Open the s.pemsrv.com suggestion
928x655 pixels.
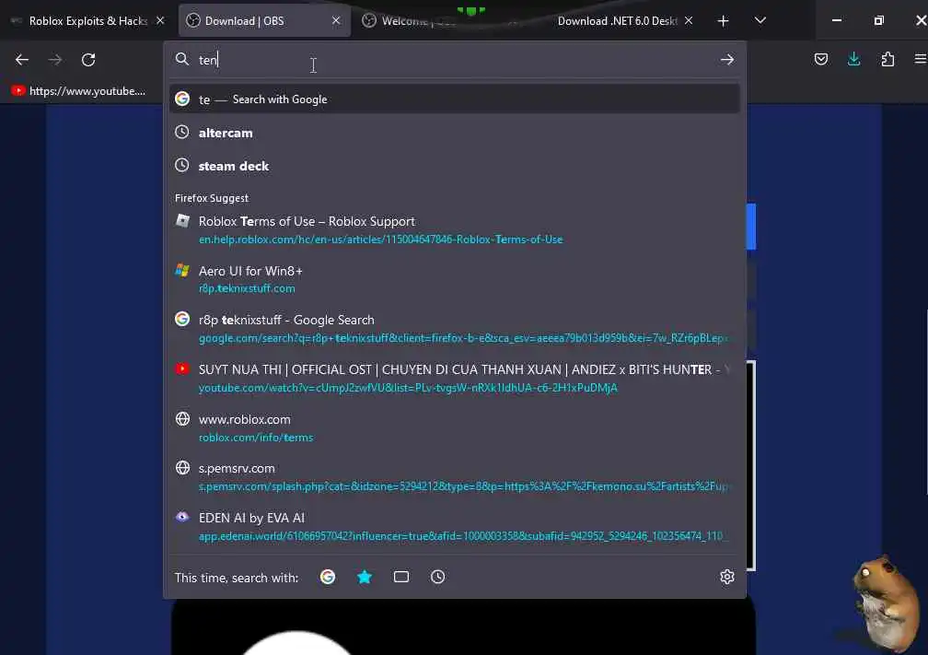point(455,477)
